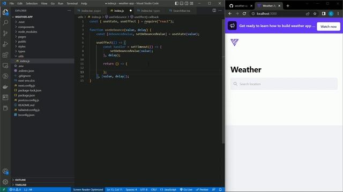Open the Docker whale view
This screenshot has height=192, width=343.
click(5, 87)
